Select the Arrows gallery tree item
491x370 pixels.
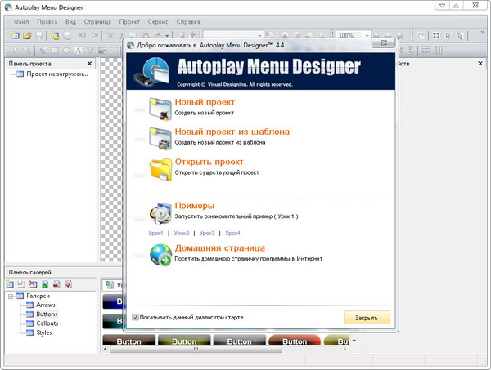point(46,305)
